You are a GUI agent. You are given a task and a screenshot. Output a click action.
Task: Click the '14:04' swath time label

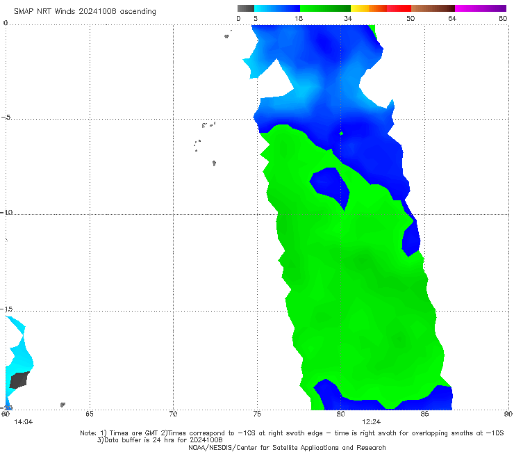pyautogui.click(x=24, y=422)
